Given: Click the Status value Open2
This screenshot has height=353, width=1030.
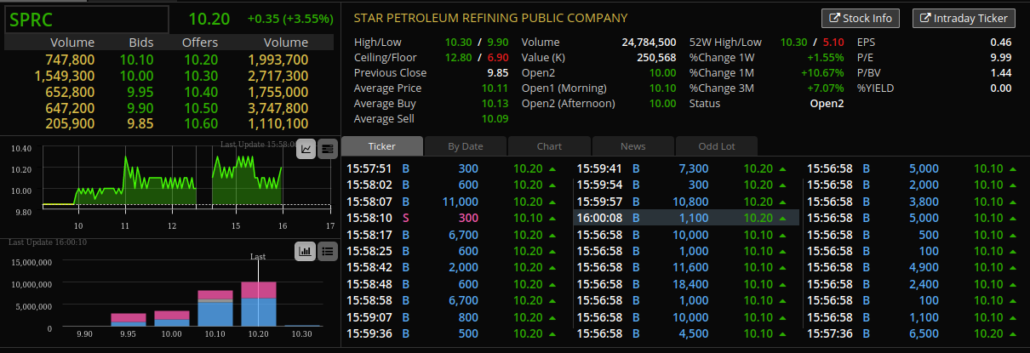Looking at the screenshot, I should click(827, 104).
